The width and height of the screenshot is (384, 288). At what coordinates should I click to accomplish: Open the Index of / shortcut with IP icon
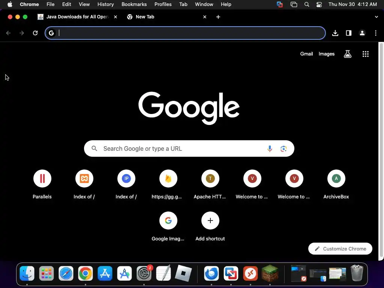tap(126, 184)
